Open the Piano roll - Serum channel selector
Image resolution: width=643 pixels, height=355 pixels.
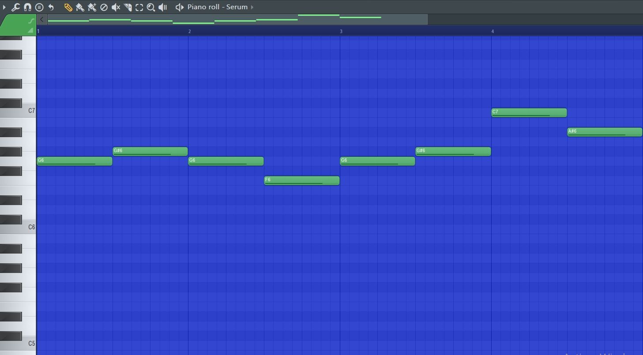point(217,7)
